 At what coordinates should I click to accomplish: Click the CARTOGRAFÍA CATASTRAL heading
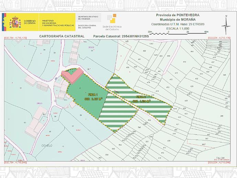pyautogui.click(x=62, y=36)
